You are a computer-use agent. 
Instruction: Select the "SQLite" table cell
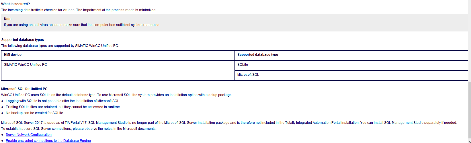243,65
